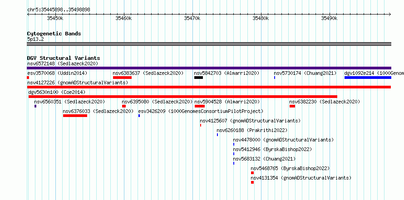The height and width of the screenshot is (200, 404).
Task: Click the 35470k ruler tick label
Action: (192, 18)
